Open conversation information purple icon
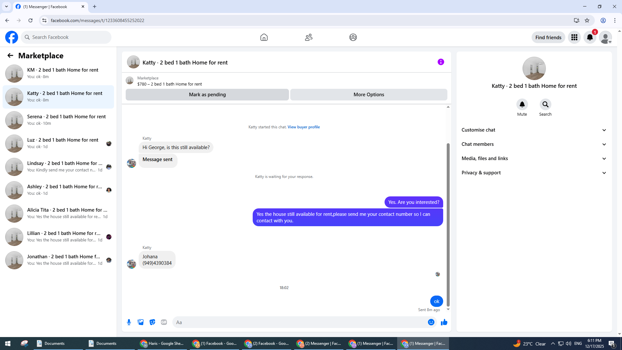The image size is (622, 350). tap(441, 62)
